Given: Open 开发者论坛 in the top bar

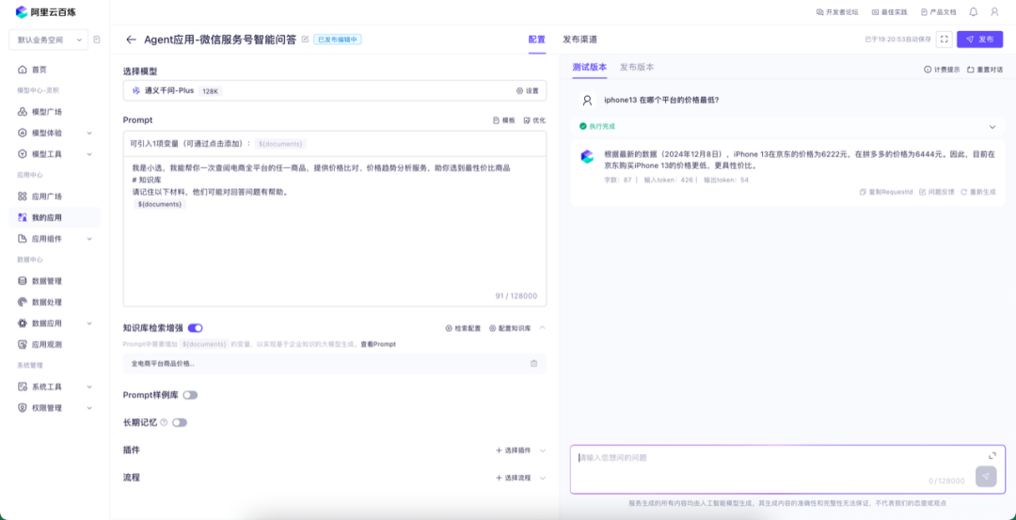Looking at the screenshot, I should (x=837, y=11).
